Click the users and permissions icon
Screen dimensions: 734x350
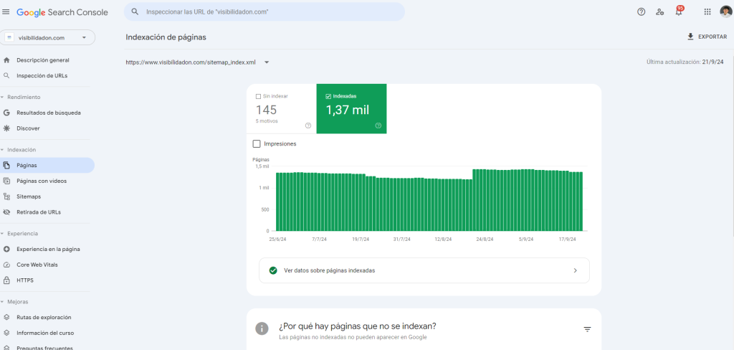pos(659,11)
